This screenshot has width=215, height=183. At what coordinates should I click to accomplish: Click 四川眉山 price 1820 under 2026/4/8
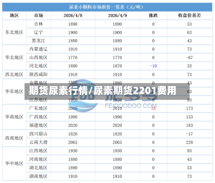coord(73,134)
